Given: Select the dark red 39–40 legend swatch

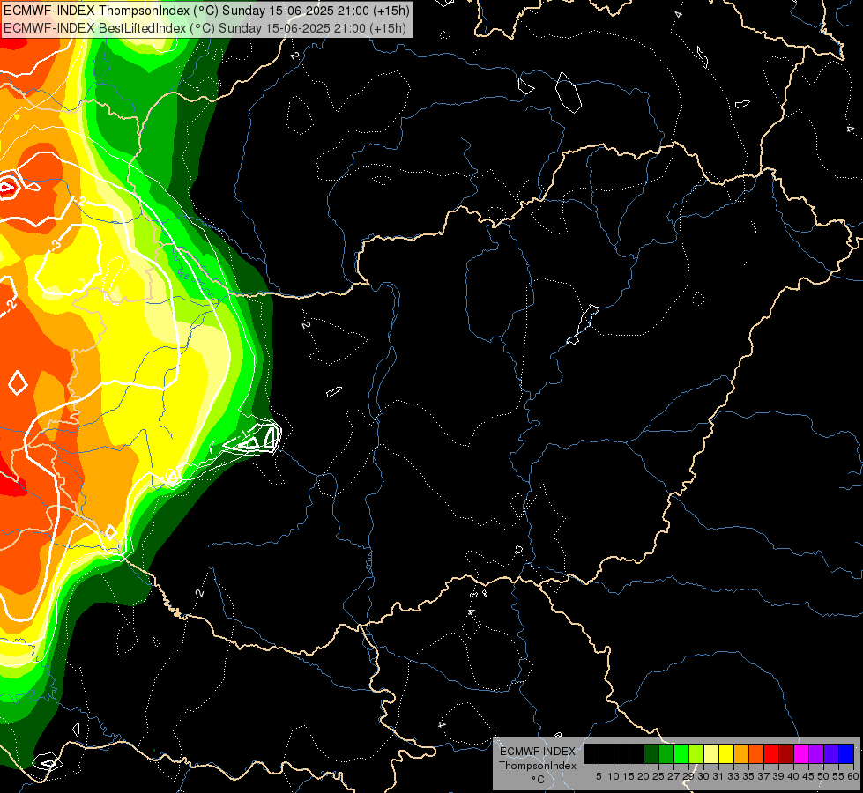Looking at the screenshot, I should [x=786, y=754].
